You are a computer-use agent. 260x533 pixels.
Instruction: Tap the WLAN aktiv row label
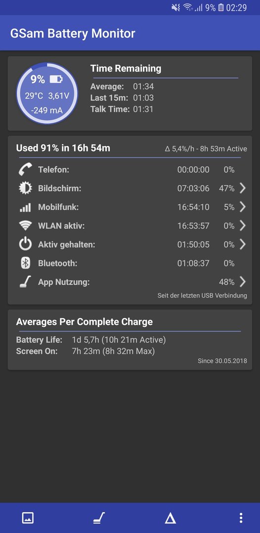(x=62, y=226)
